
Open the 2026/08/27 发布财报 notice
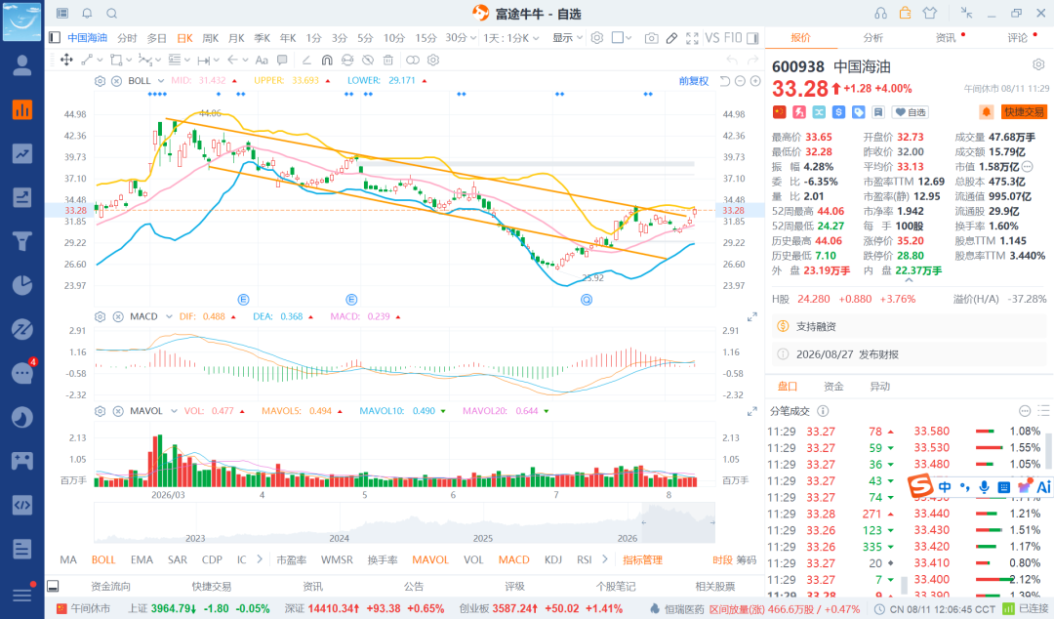(x=910, y=354)
